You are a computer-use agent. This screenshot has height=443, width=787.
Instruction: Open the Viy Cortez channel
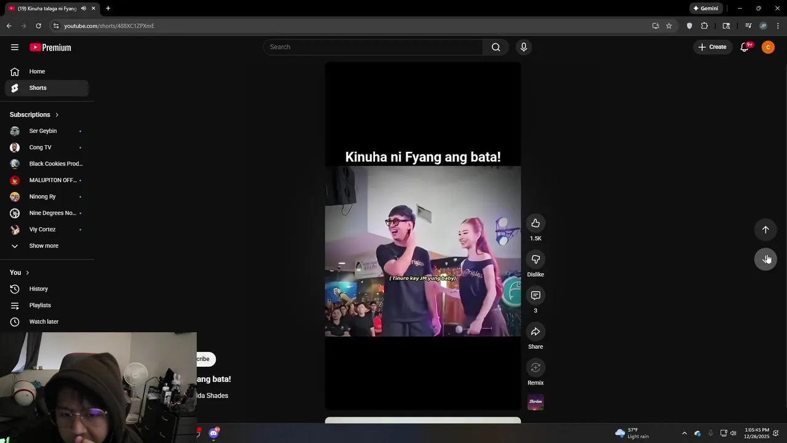pyautogui.click(x=47, y=229)
